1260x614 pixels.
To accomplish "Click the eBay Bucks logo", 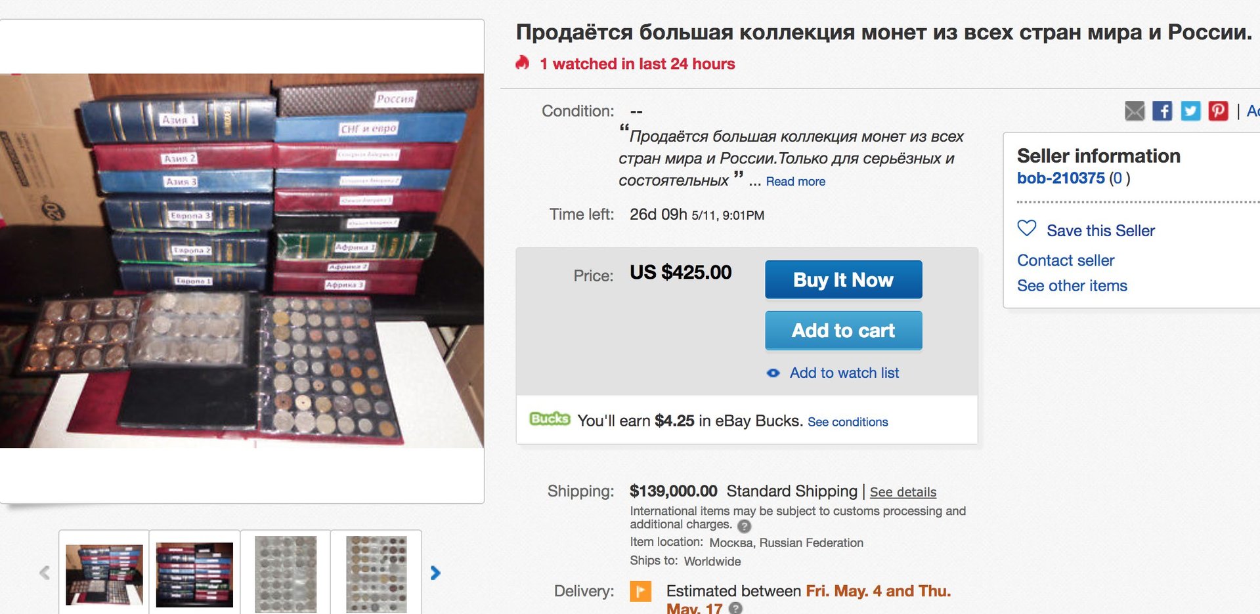I will point(550,419).
